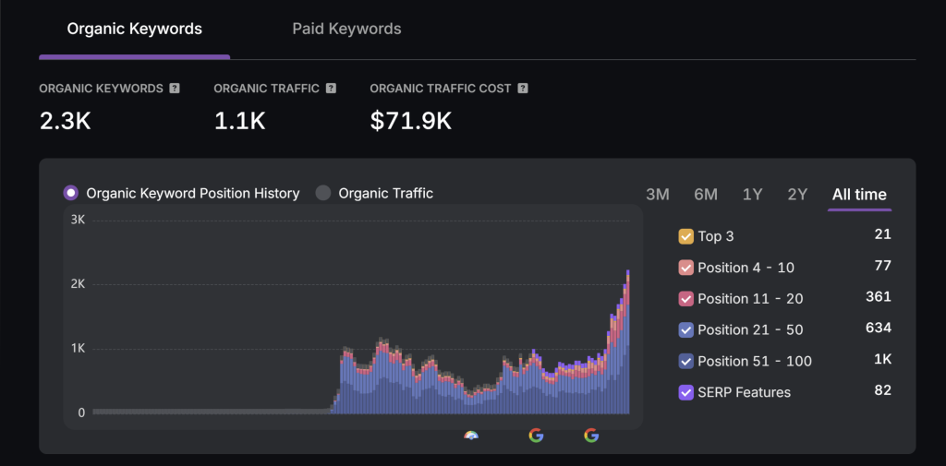Uncheck the SERP Features checkbox
The width and height of the screenshot is (946, 466).
[685, 392]
